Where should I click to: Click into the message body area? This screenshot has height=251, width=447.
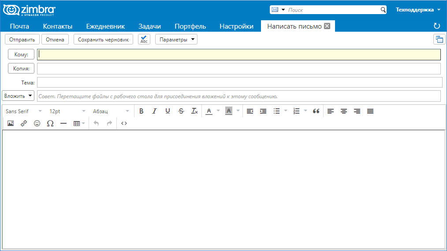pos(224,189)
